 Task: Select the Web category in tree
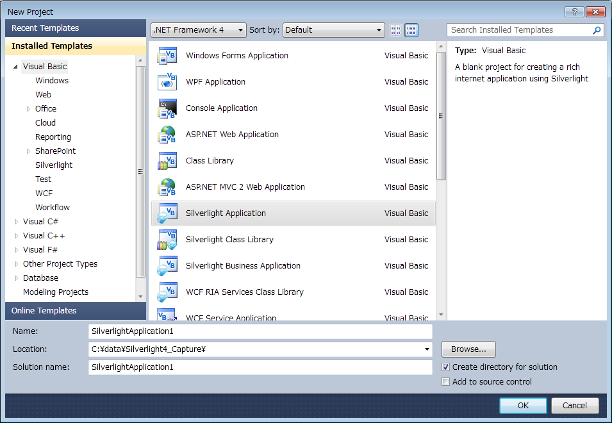[44, 95]
